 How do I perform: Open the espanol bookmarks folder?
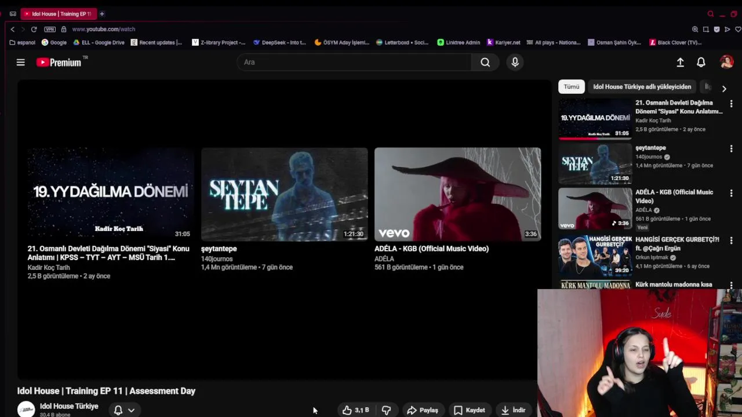point(23,42)
